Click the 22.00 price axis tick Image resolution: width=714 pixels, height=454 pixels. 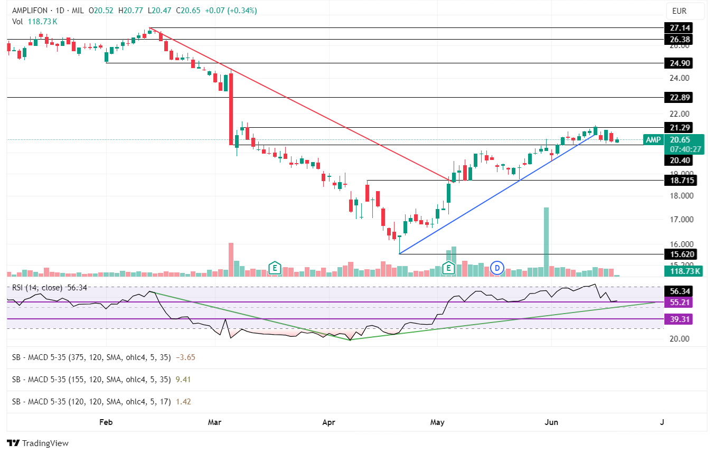tap(680, 113)
